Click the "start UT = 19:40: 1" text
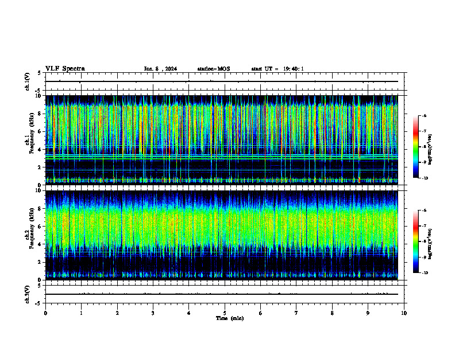 pos(277,69)
